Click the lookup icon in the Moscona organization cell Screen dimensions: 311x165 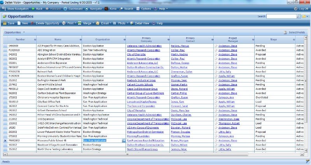[x=124, y=141]
